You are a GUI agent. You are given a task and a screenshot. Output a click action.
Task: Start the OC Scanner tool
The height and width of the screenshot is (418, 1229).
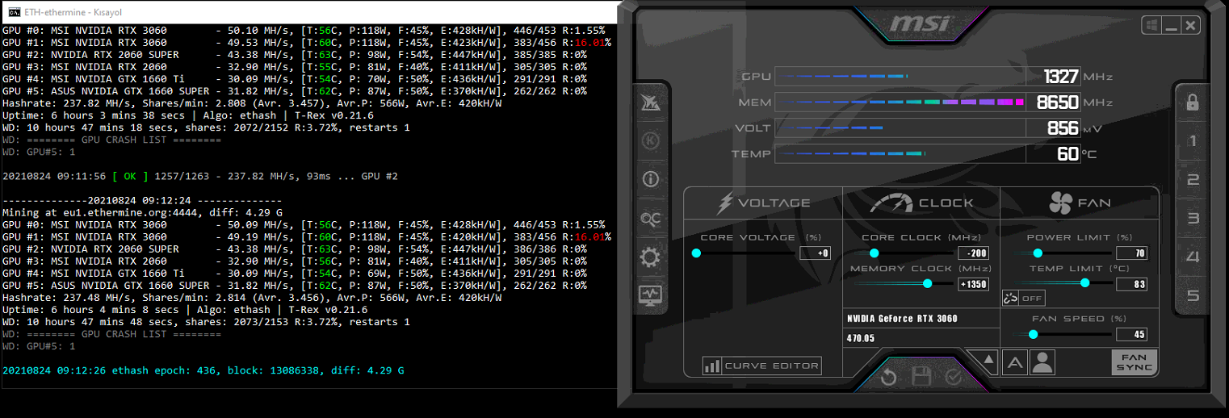(650, 218)
